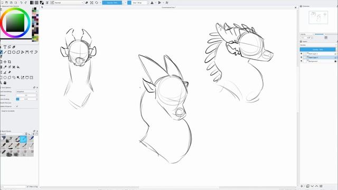
Task: Toggle the Background layer lock icon
Action: point(335,61)
